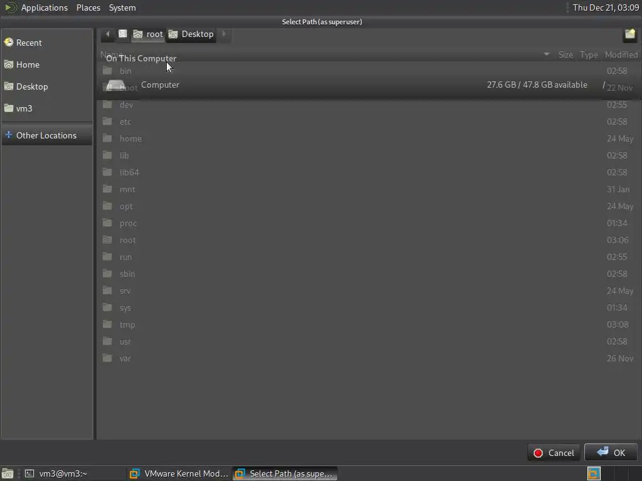Cancel the Select Path dialog

pos(554,453)
